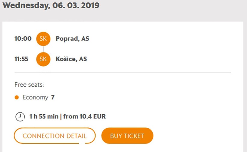Viewport: 247px width, 152px height.
Task: Click the "Free seats:" label
Action: click(29, 85)
